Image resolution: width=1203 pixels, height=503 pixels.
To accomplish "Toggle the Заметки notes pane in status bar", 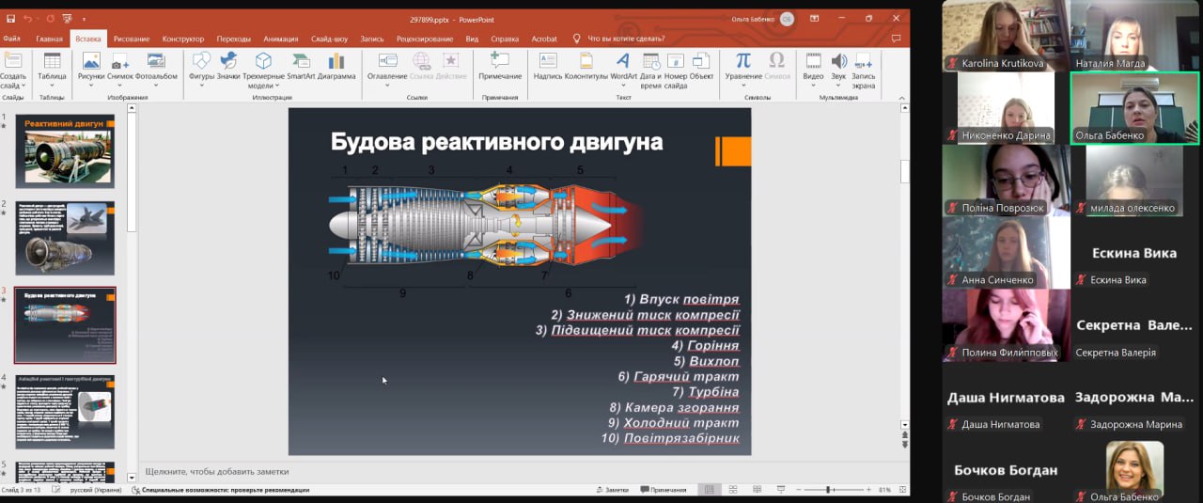I will pos(611,490).
